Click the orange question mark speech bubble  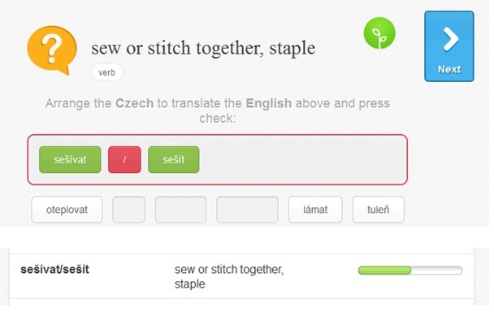(52, 50)
